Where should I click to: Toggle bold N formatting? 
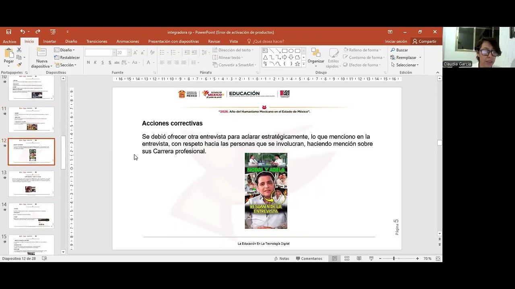pyautogui.click(x=88, y=63)
